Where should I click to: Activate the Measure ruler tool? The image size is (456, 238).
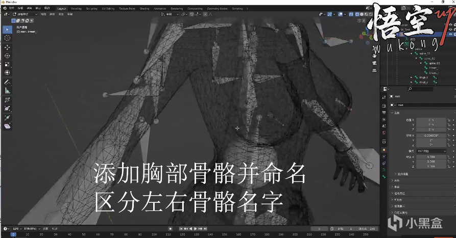pos(7,91)
